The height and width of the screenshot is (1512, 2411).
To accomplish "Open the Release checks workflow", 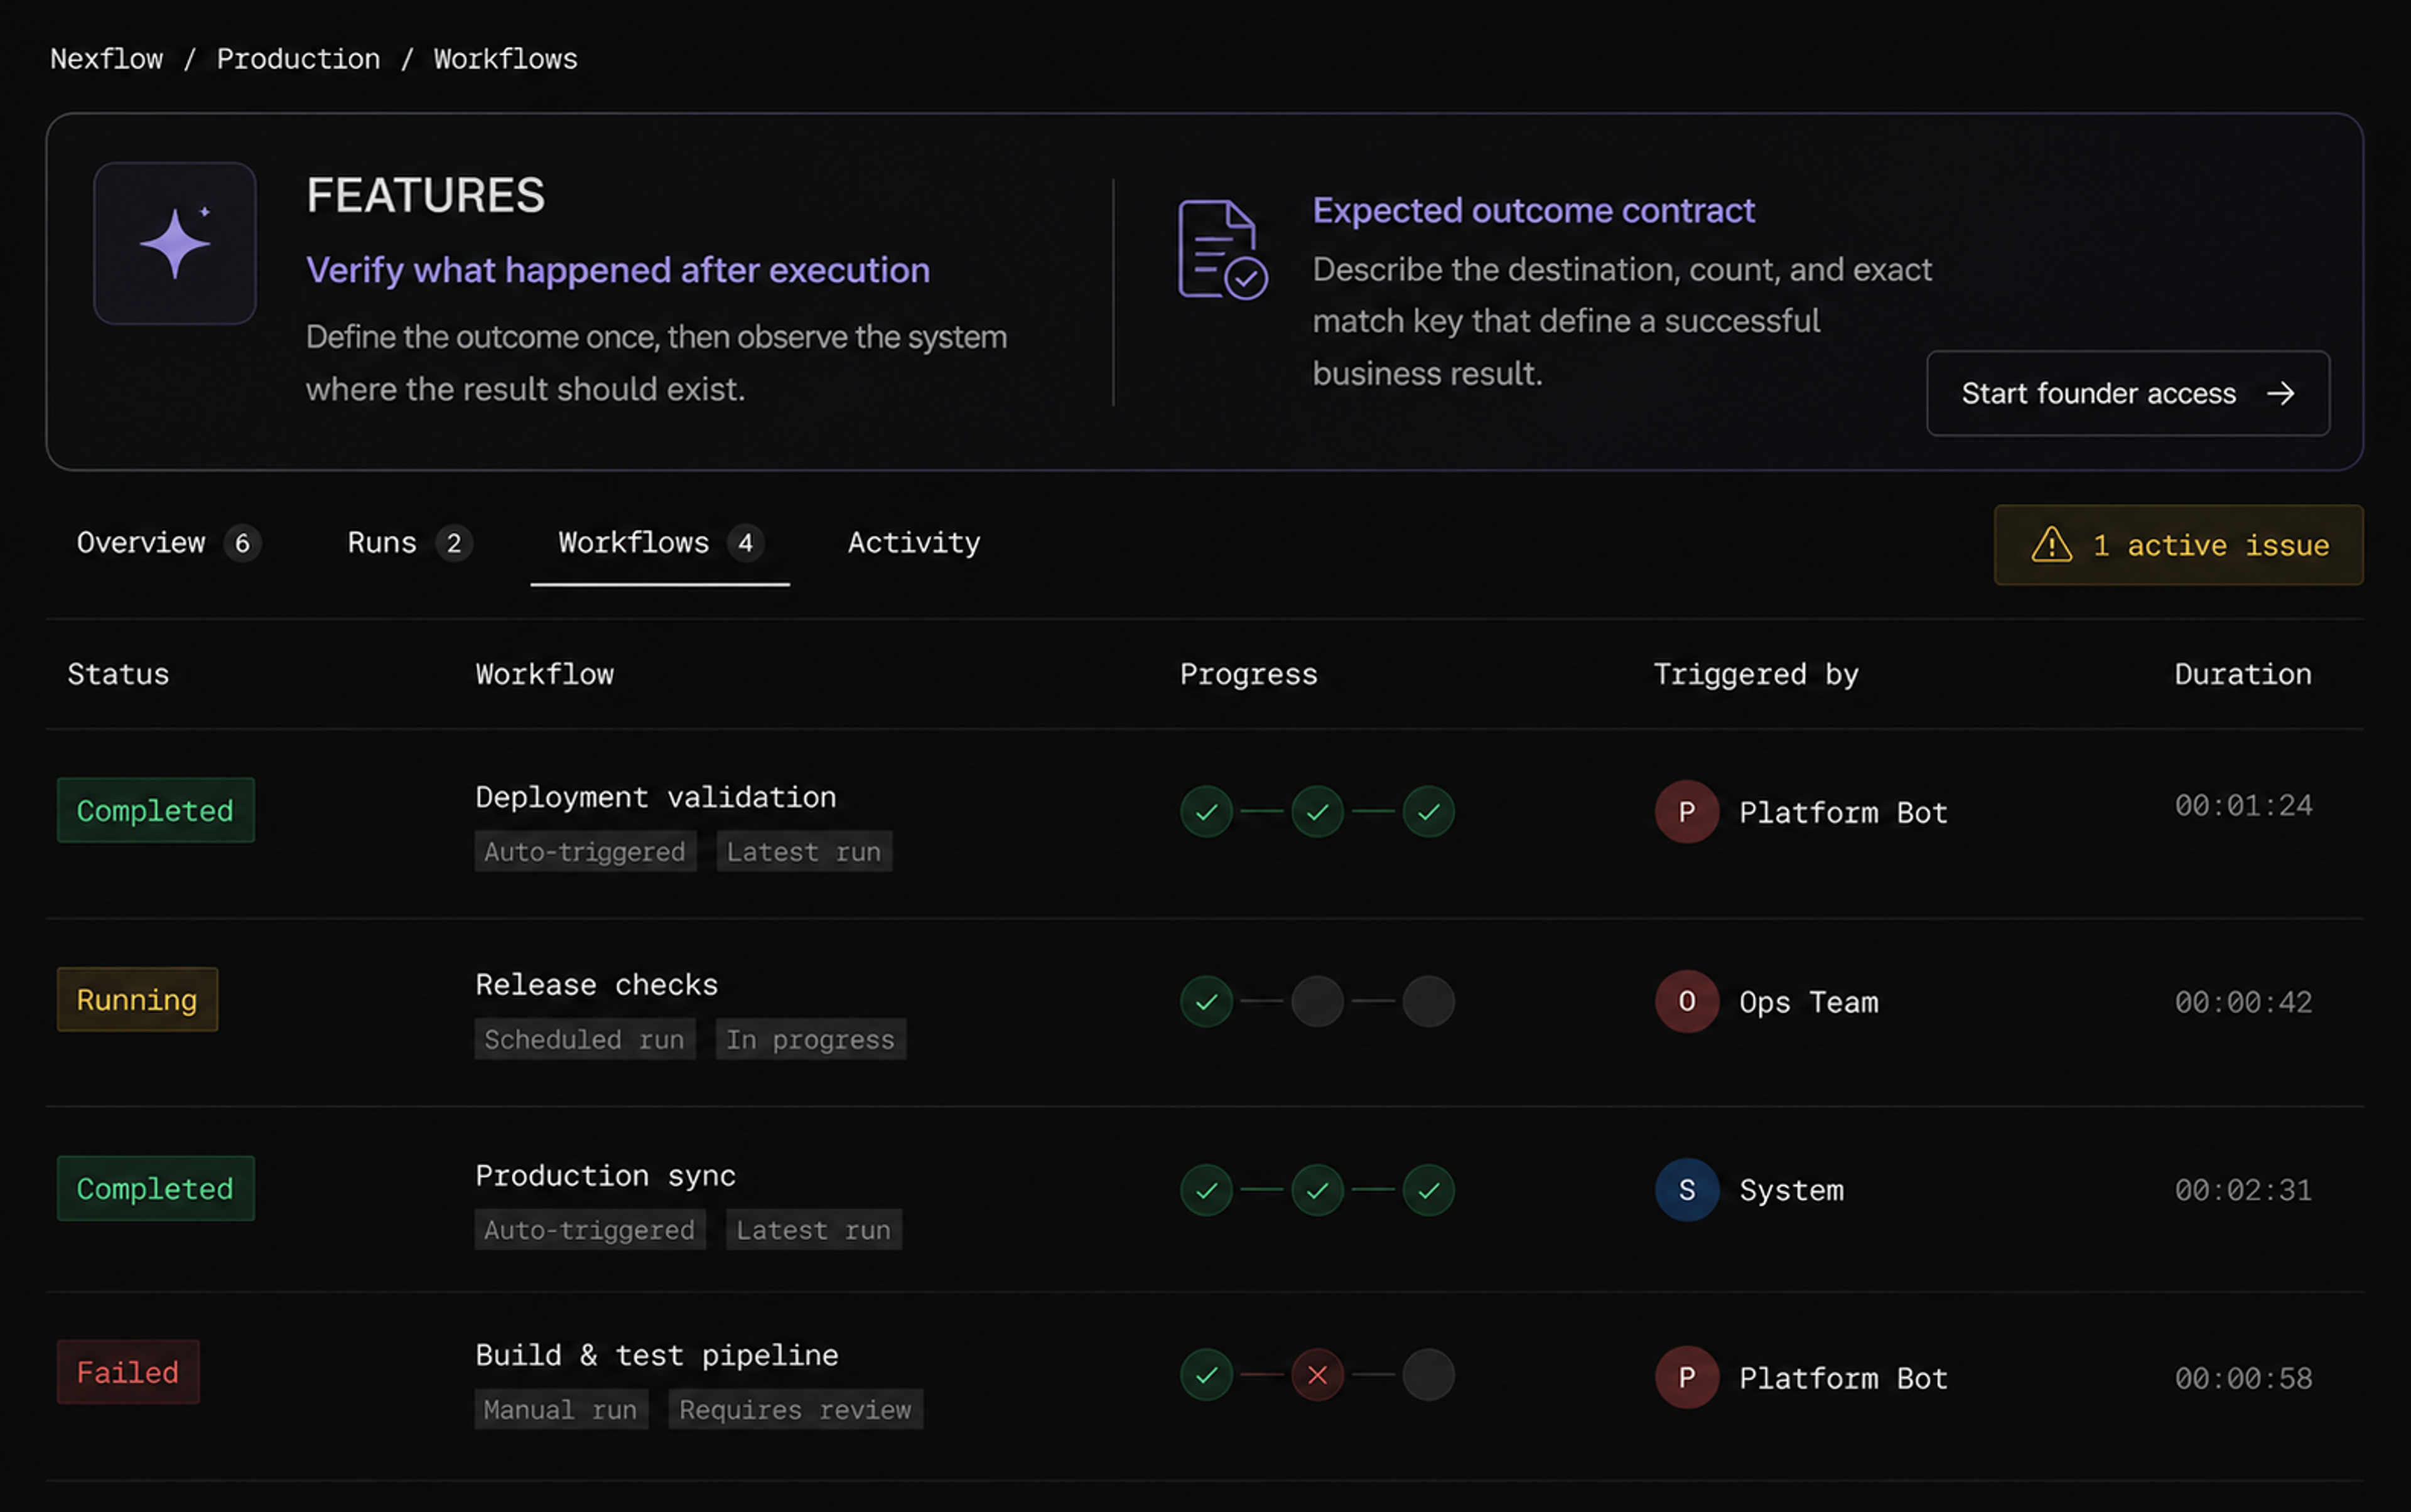I will click(x=596, y=985).
